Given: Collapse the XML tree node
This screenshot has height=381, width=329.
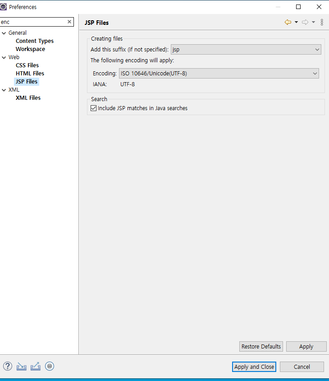Looking at the screenshot, I should (x=4, y=90).
